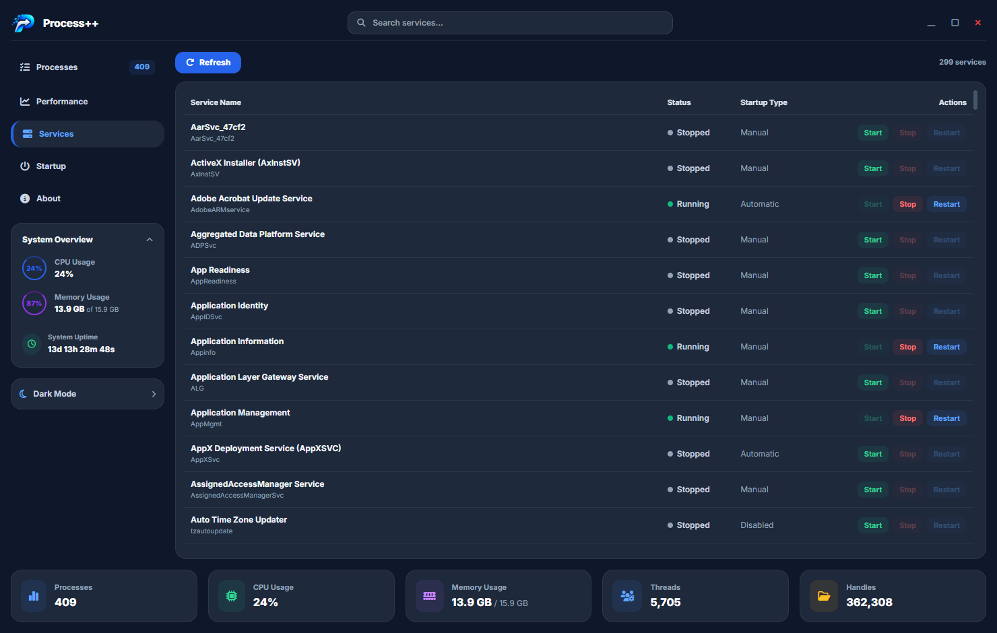Go to the Performance section
The height and width of the screenshot is (633, 997).
(x=88, y=102)
